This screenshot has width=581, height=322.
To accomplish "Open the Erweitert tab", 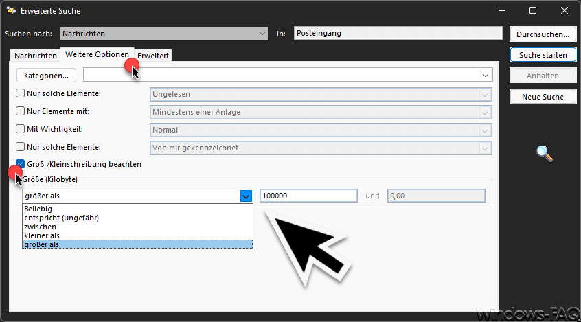I will click(153, 55).
